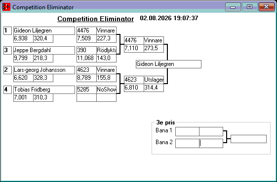Select the Utslagen status cell in the final

tap(154, 80)
